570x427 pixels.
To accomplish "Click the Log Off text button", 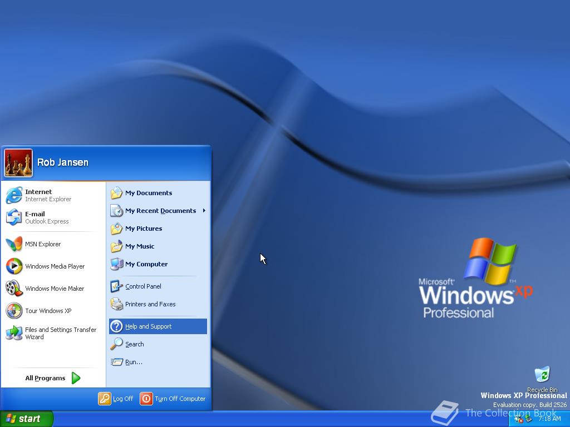I will pos(123,399).
